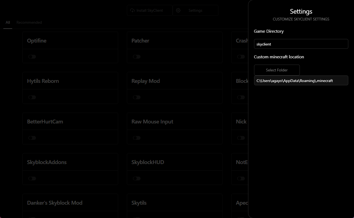Toggle the BetterHurtCam switch
This screenshot has height=218, width=354.
click(32, 138)
